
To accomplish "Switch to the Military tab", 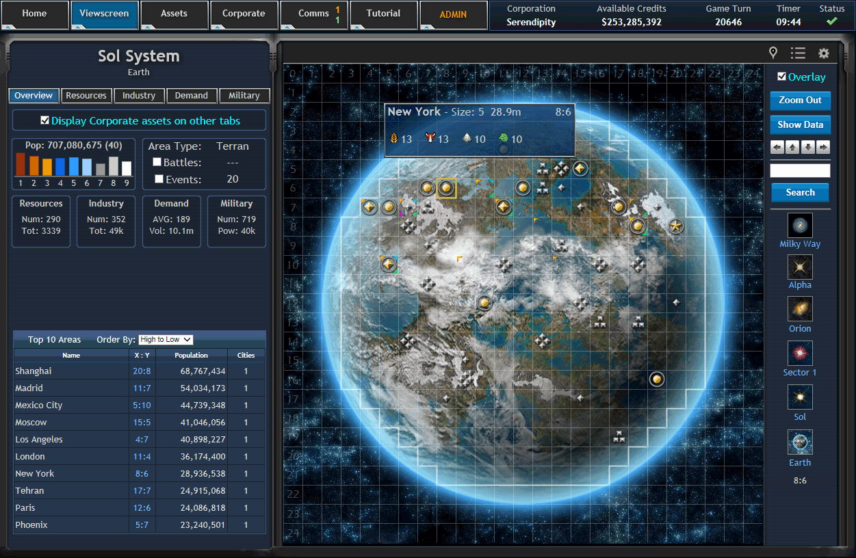I will [x=244, y=96].
